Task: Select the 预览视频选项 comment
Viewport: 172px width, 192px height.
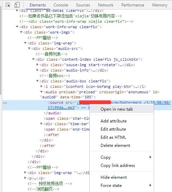Action: tap(49, 184)
